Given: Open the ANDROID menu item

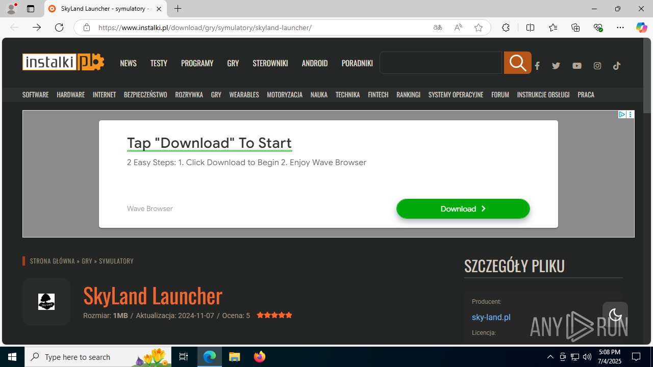Looking at the screenshot, I should coord(315,63).
